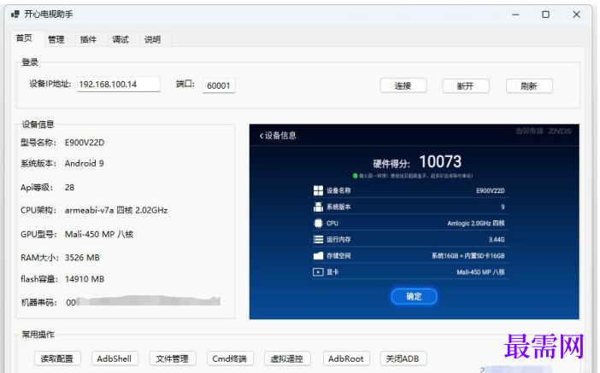Open the 插件 tab
Screen dimensions: 600x373
[x=88, y=39]
